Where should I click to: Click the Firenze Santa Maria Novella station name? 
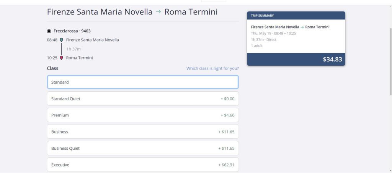pos(93,40)
